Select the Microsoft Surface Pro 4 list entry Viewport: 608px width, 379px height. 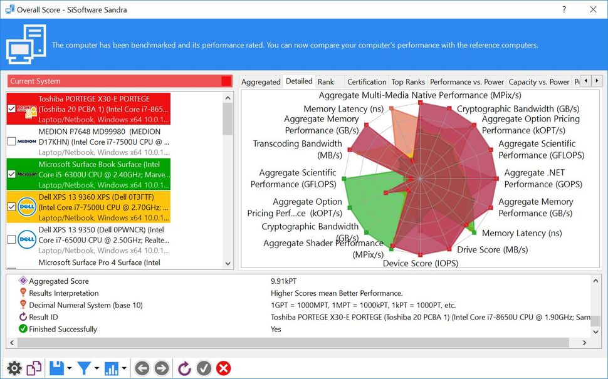click(99, 262)
